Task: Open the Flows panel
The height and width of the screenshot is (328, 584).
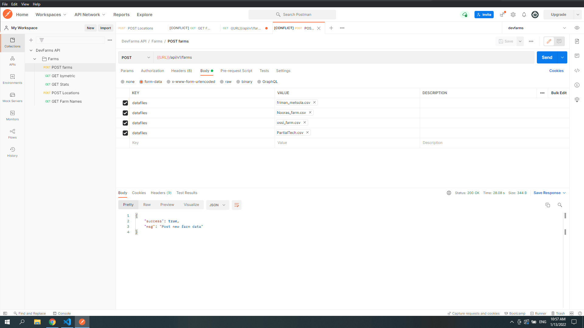Action: [12, 134]
